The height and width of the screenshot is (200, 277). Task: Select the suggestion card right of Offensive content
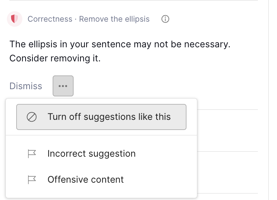[x=227, y=173]
